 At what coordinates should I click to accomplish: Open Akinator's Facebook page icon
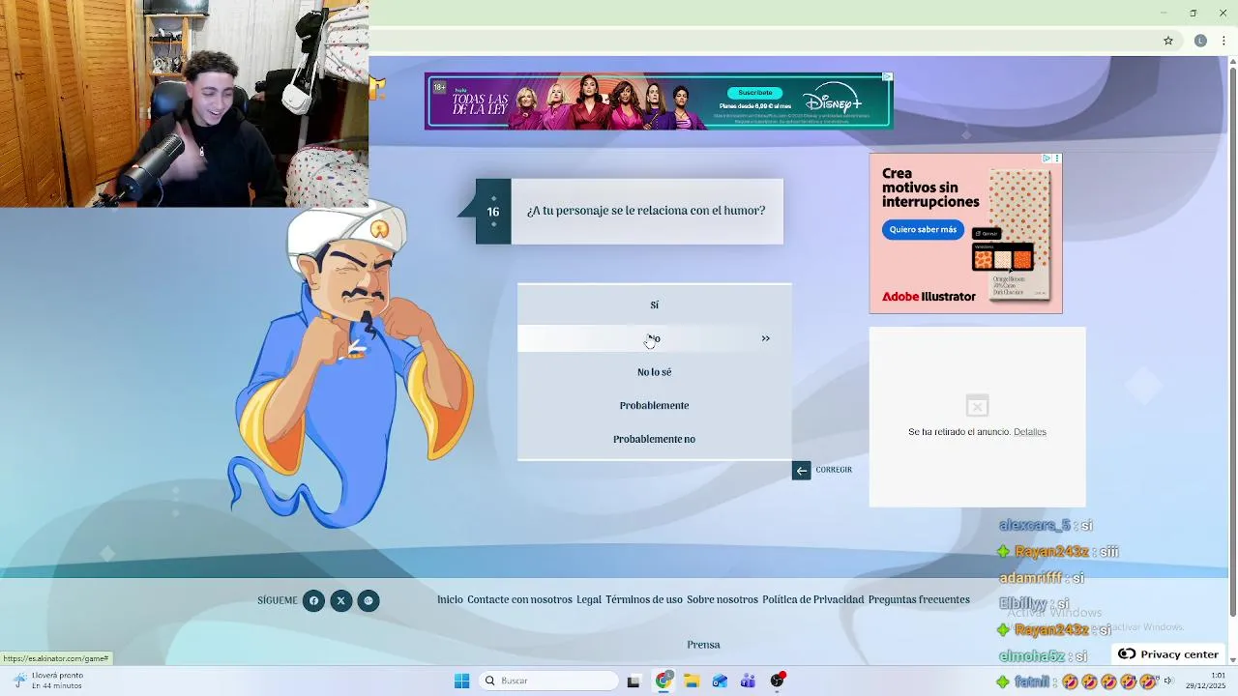coord(313,600)
